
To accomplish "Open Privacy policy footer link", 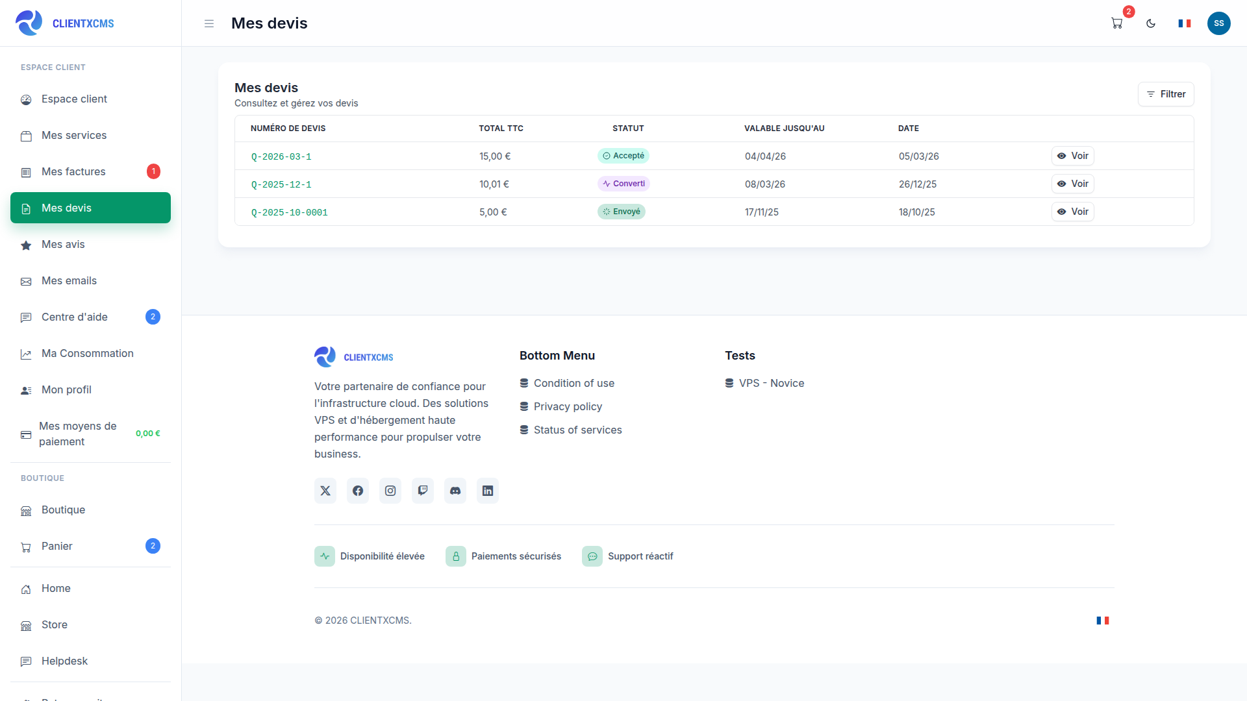I will pyautogui.click(x=561, y=406).
